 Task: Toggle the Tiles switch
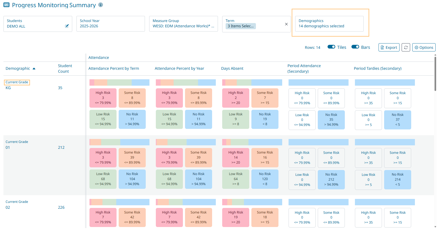[x=331, y=47]
